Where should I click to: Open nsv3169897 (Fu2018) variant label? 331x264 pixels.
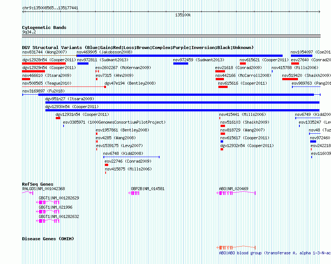[x=44, y=91]
